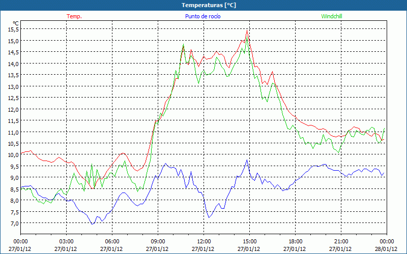Click the "14,0" y-axis value
Screen dimensions: 407x254
click(x=14, y=63)
